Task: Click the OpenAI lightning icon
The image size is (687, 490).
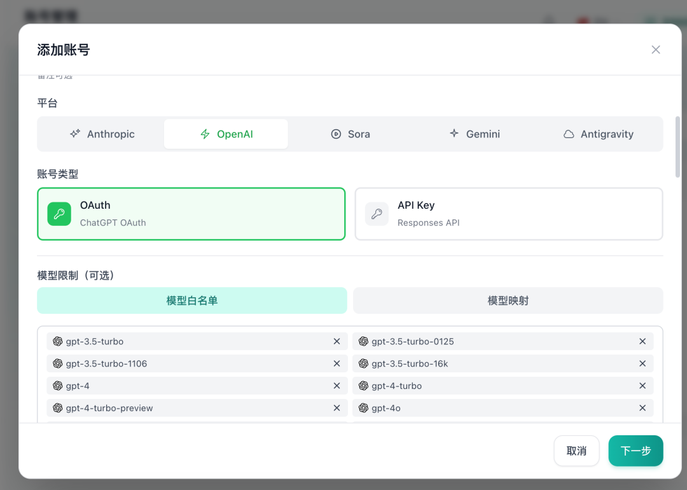Action: click(204, 134)
